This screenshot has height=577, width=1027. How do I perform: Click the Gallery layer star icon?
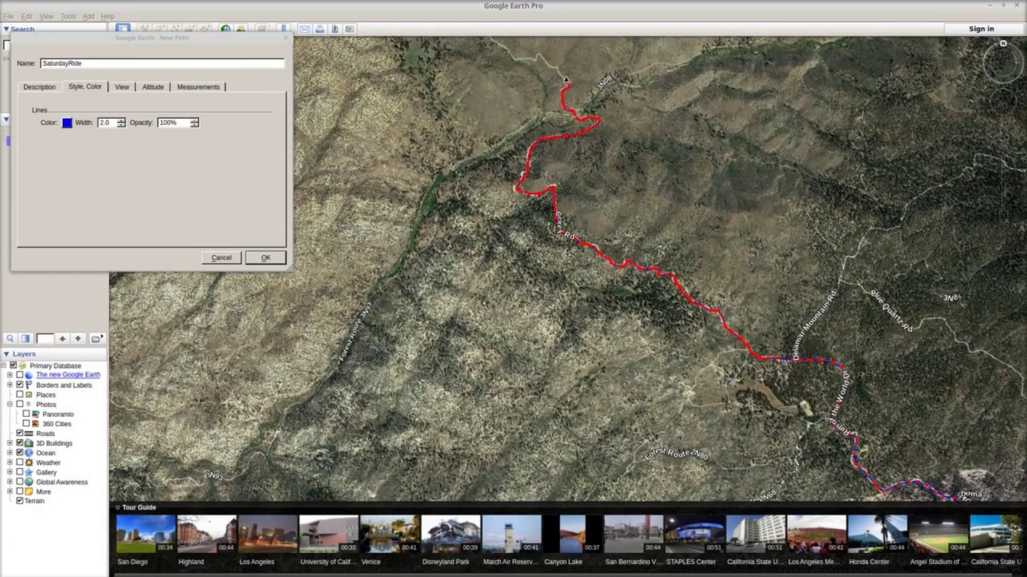[x=29, y=472]
